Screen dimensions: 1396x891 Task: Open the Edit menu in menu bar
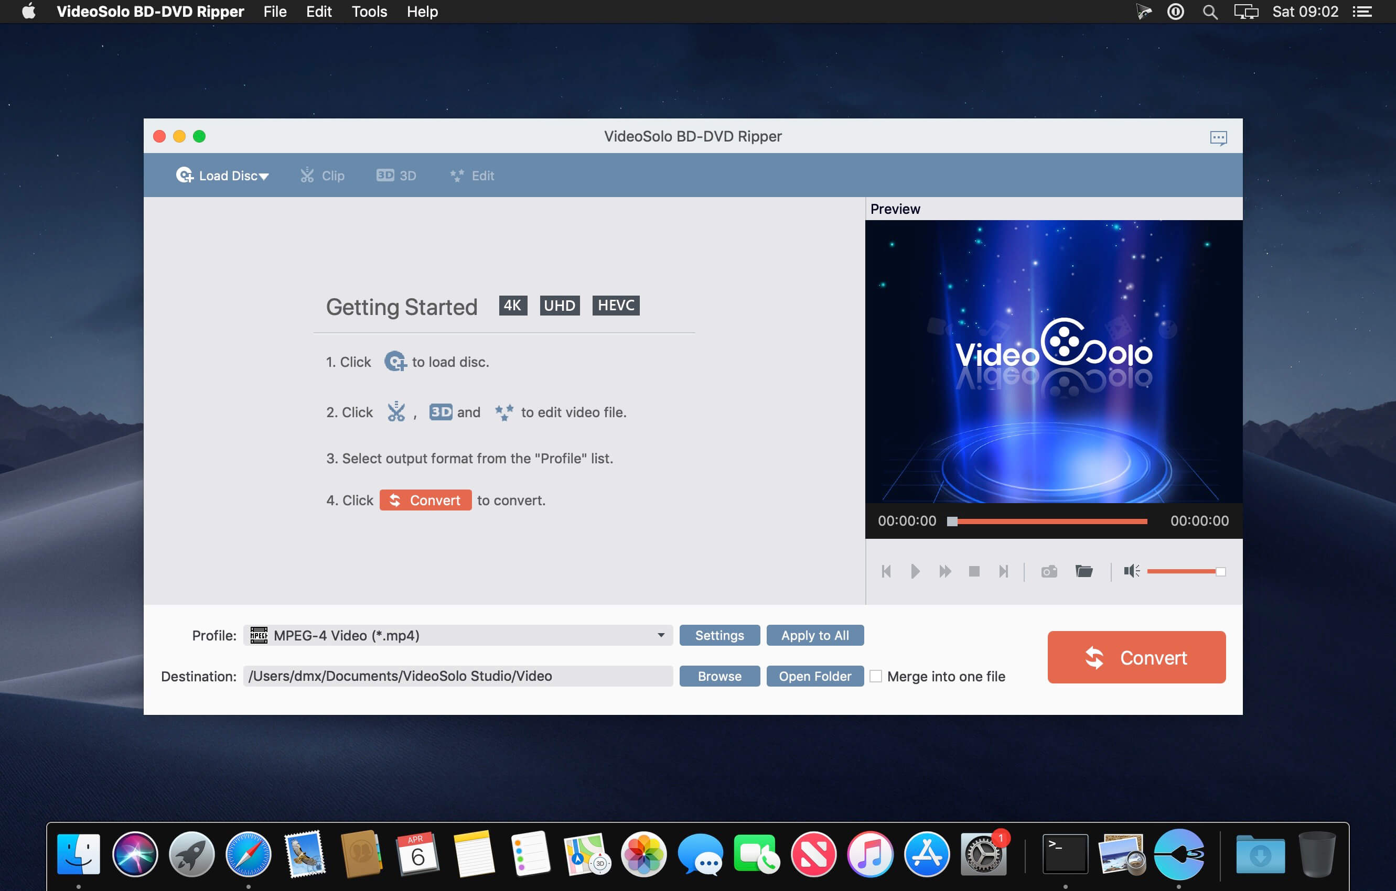coord(319,12)
